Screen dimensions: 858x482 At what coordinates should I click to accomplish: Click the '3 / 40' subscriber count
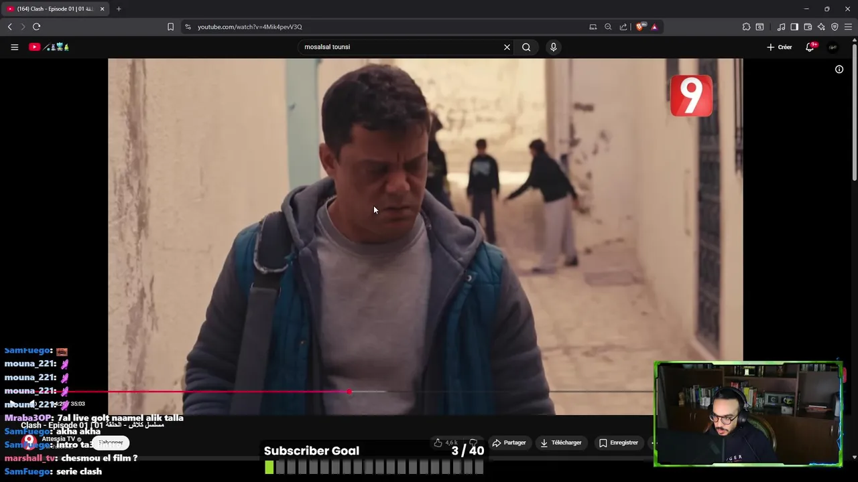click(x=468, y=451)
